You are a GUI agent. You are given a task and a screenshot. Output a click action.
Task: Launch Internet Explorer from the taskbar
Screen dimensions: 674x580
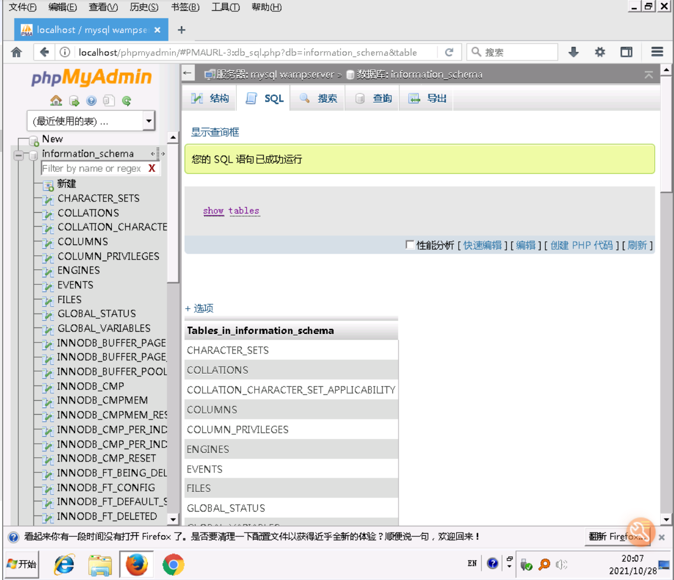(x=64, y=565)
